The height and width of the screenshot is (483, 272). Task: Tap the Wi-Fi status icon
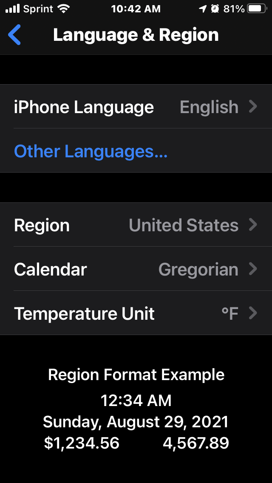click(64, 9)
